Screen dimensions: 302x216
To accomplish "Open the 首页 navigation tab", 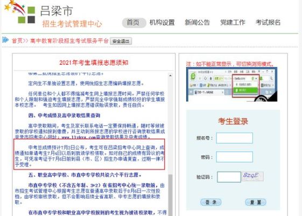I will point(134,23).
